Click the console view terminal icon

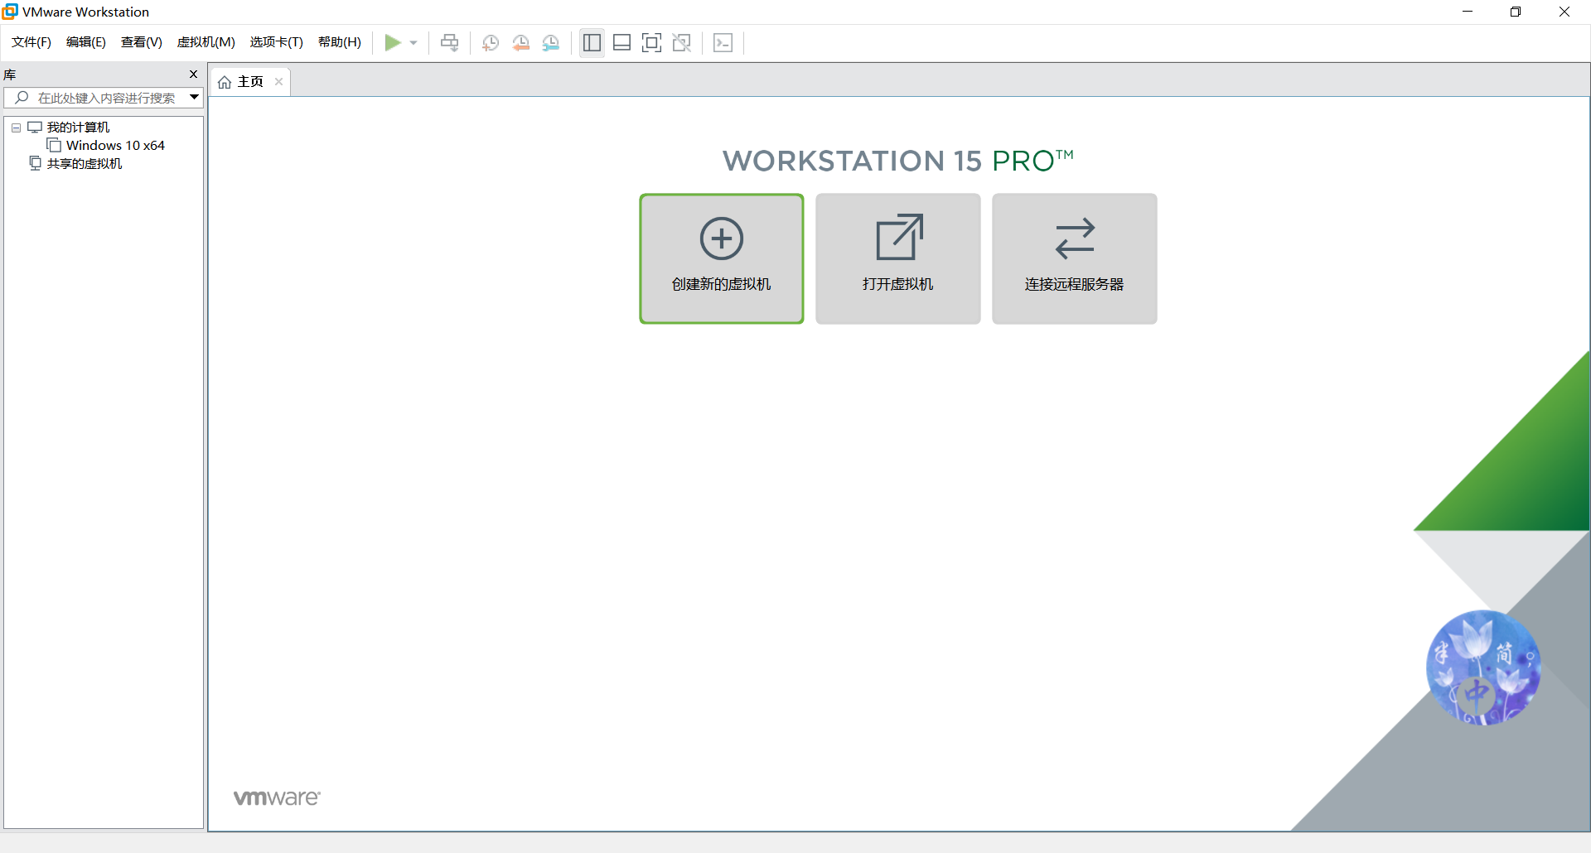[x=723, y=43]
